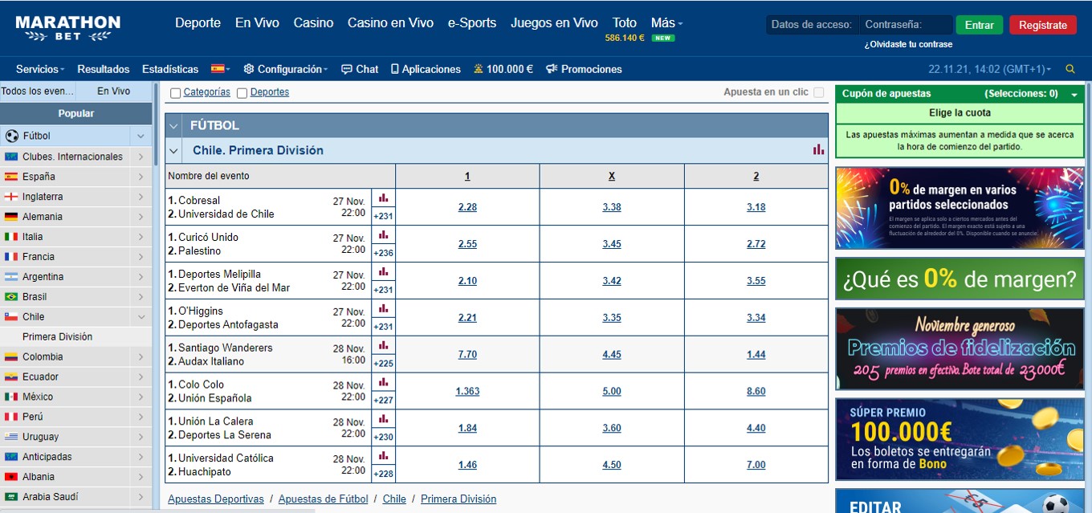Select Huachipato win odds 7.00
Image resolution: width=1092 pixels, height=513 pixels.
coord(756,465)
